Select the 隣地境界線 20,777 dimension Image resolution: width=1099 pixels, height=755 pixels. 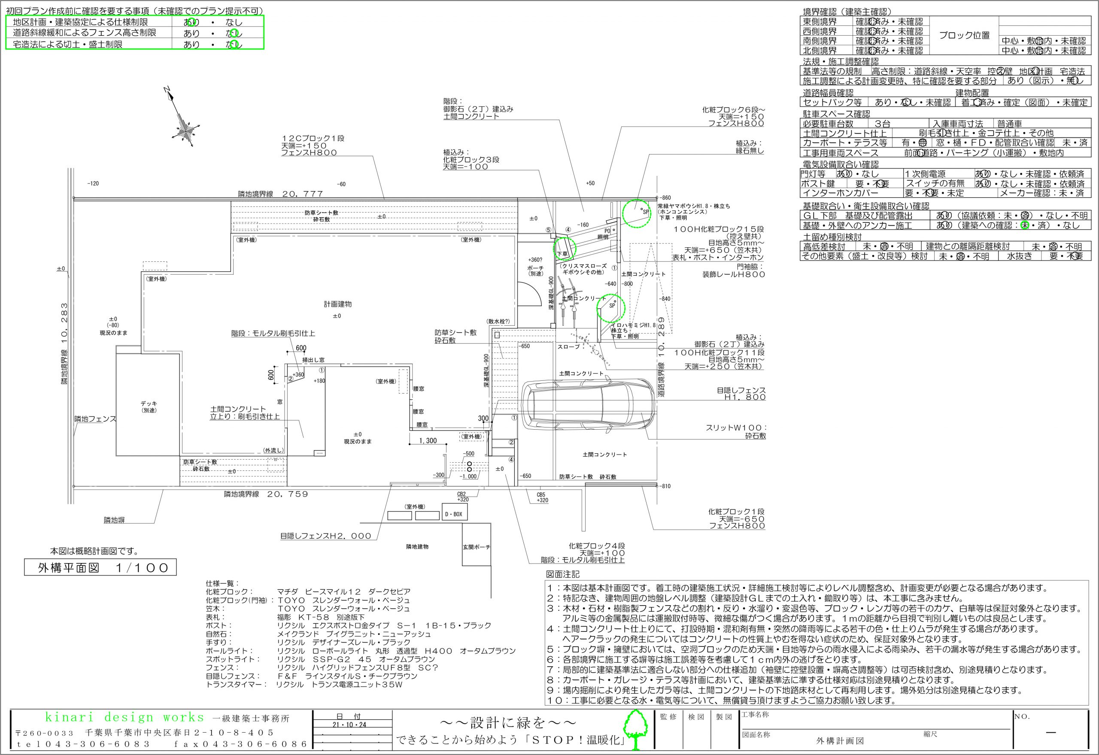[280, 194]
